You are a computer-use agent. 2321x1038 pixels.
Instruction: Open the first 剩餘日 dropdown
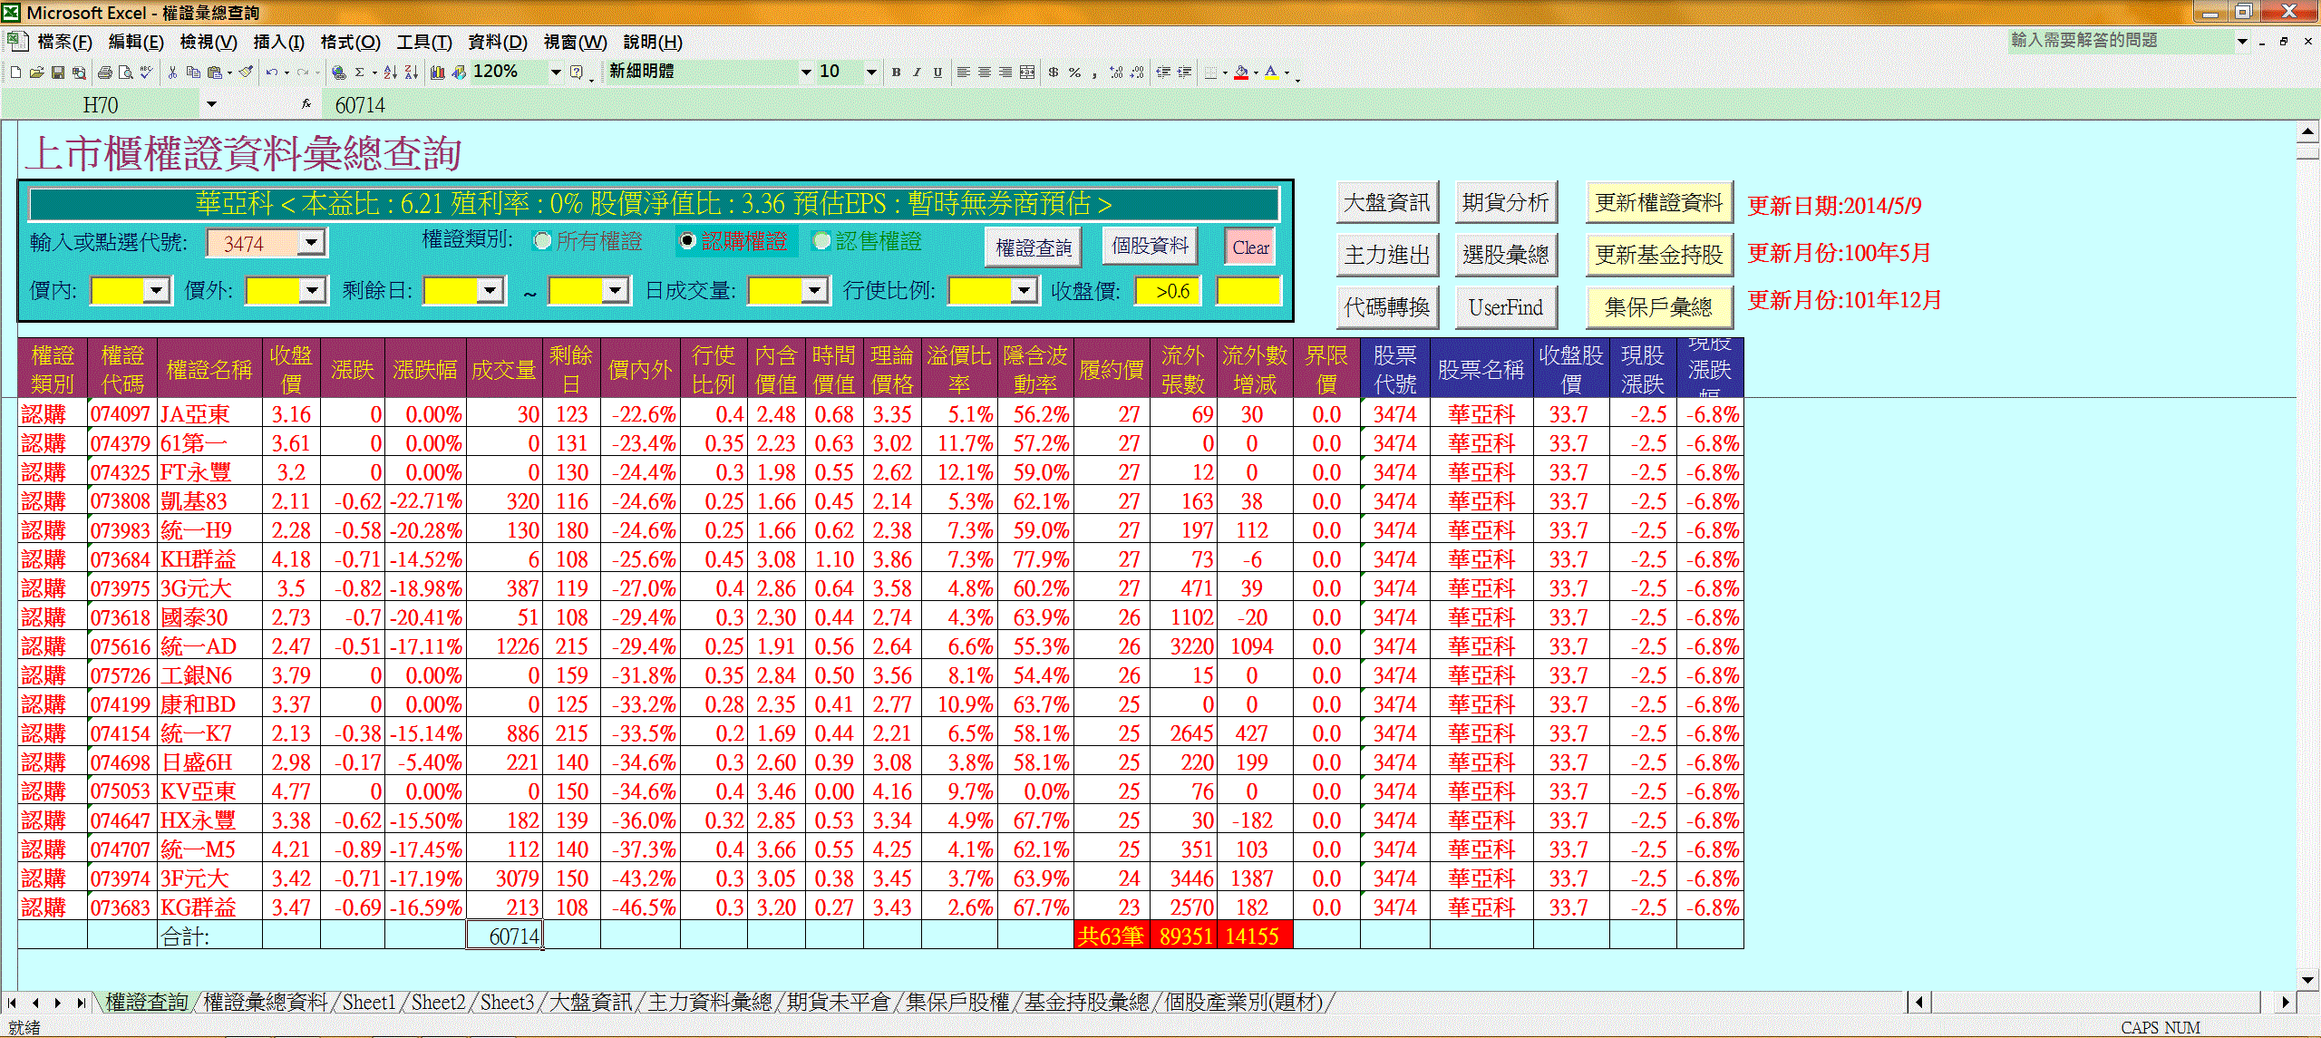[490, 290]
